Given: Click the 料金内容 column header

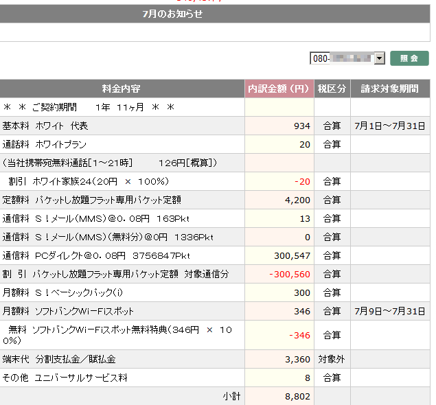Looking at the screenshot, I should point(122,89).
